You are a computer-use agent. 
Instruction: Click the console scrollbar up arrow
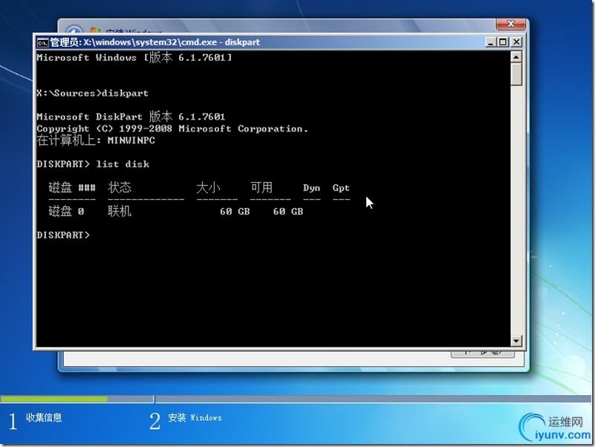pos(516,57)
